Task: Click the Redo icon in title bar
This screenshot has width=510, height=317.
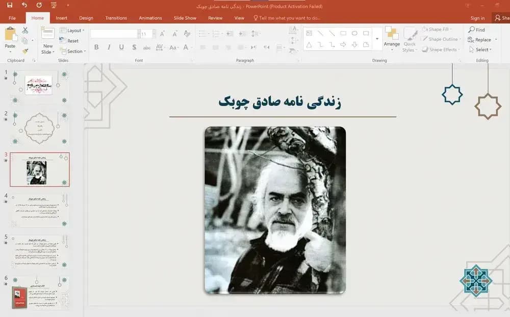Action: tap(39, 5)
